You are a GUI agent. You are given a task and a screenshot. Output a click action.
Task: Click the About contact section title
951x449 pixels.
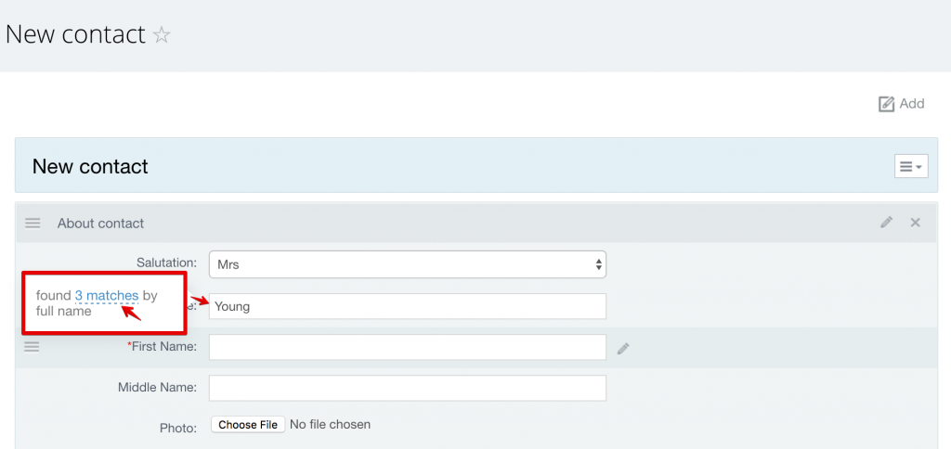pyautogui.click(x=100, y=223)
